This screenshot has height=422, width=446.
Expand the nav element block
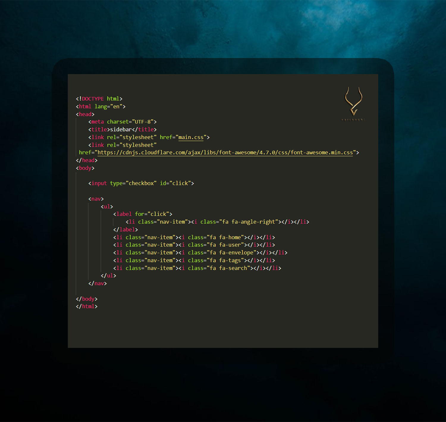(x=96, y=199)
